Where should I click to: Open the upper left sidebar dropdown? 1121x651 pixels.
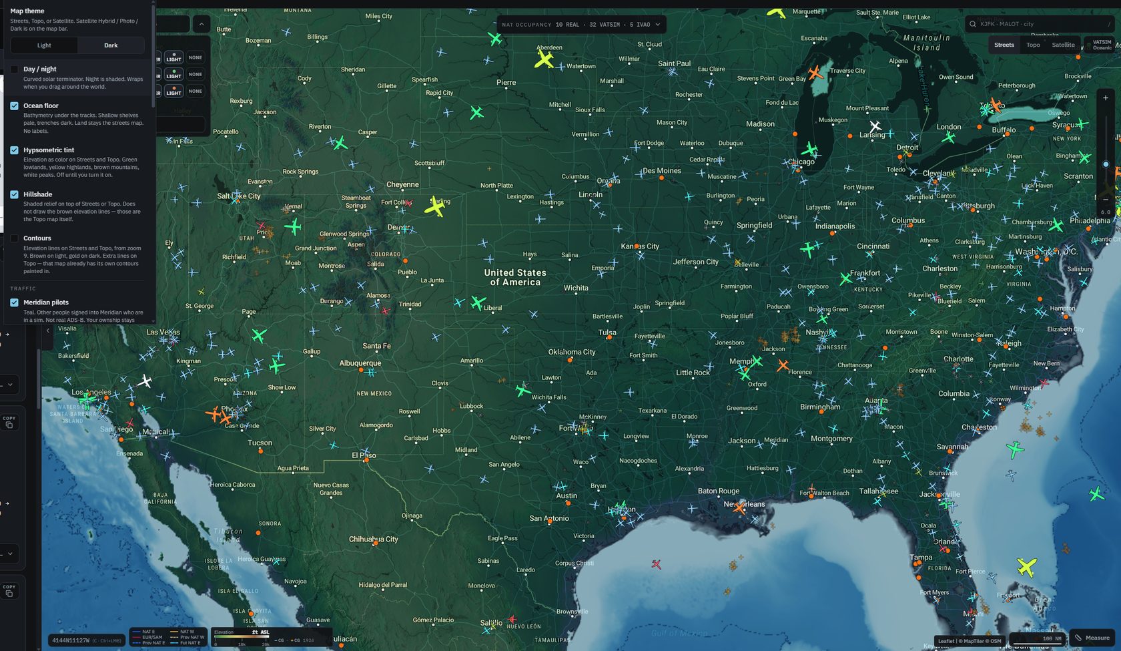click(10, 385)
